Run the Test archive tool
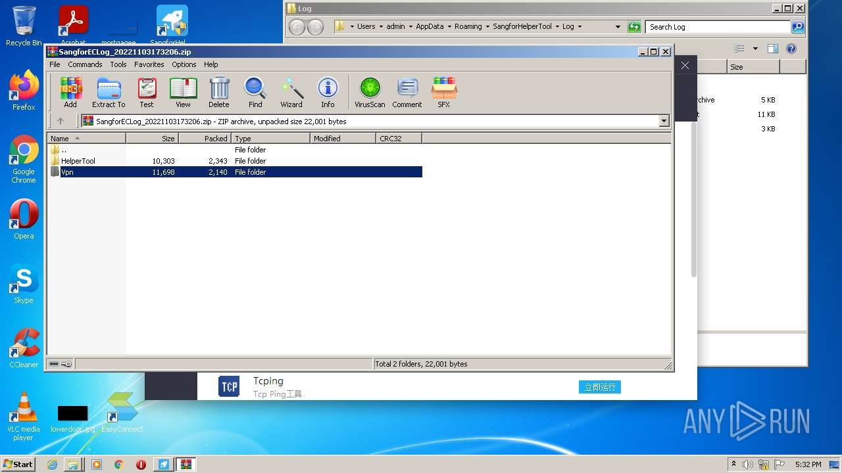 147,93
